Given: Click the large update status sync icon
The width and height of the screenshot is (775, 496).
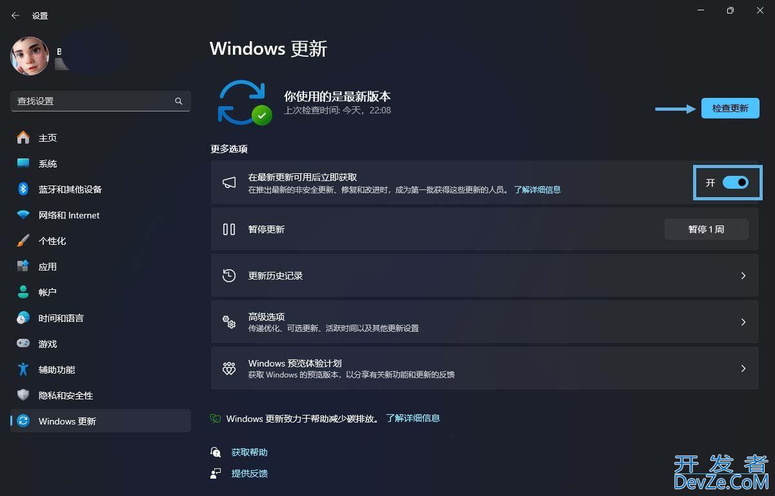Looking at the screenshot, I should point(244,102).
